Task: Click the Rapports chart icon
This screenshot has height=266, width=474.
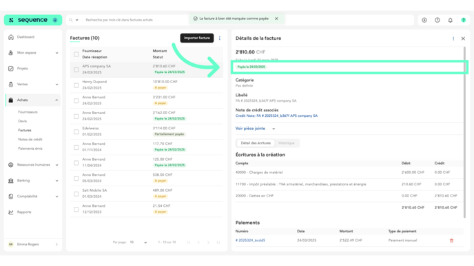Action: pos(11,212)
